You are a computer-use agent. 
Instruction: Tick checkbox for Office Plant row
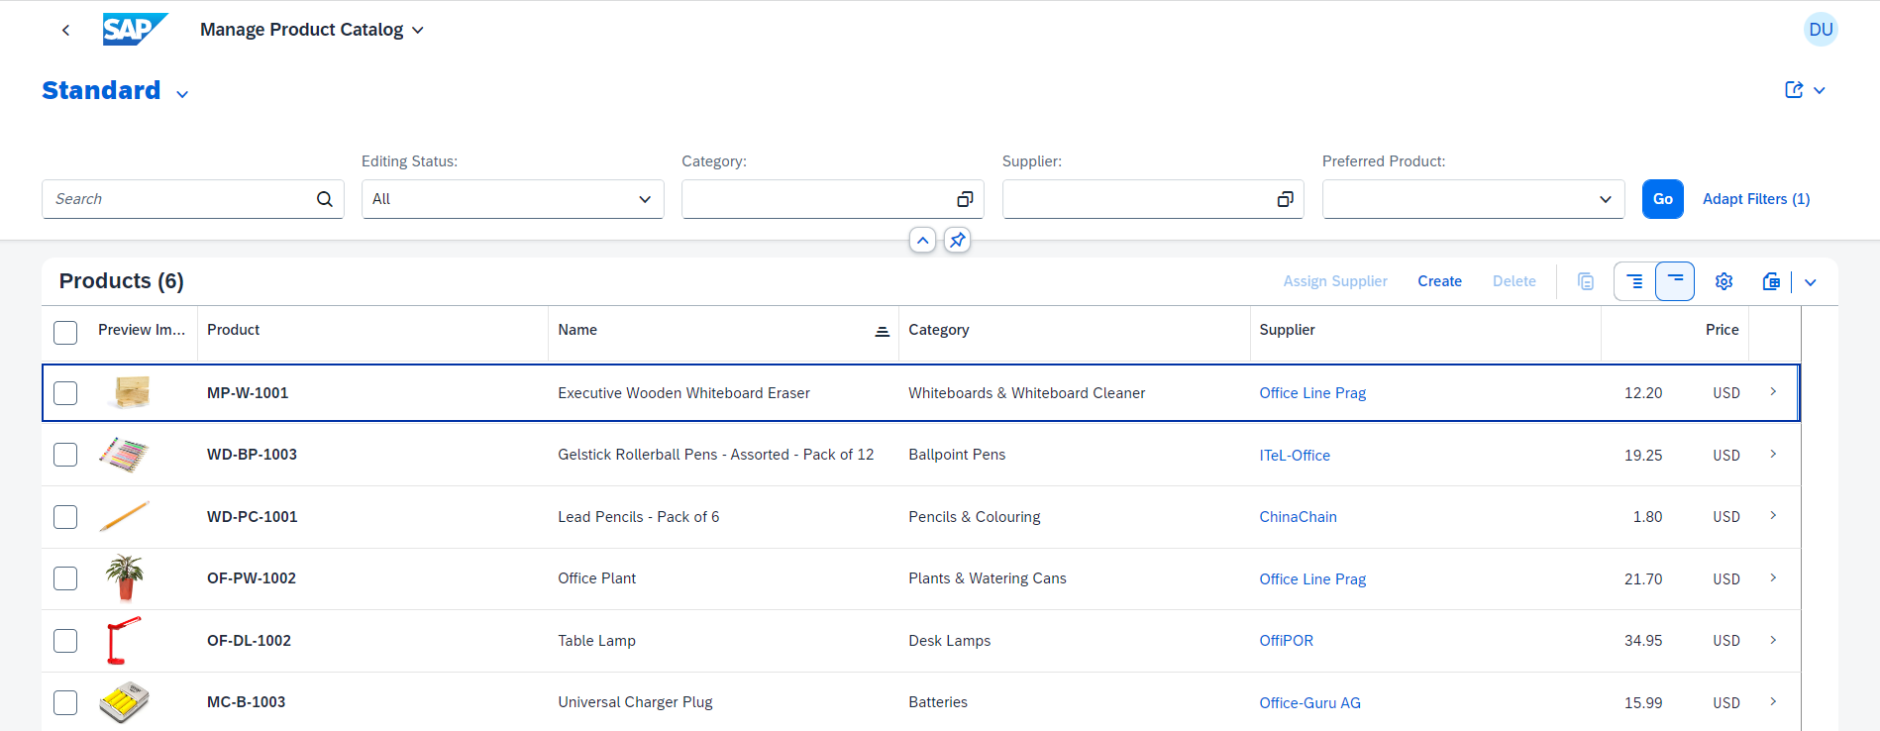point(65,578)
